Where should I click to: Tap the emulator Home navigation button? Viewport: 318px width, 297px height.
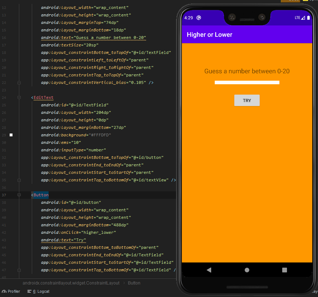click(247, 270)
